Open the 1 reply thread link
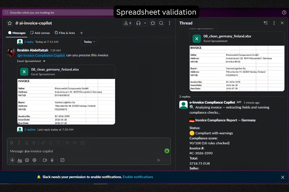 29,42
